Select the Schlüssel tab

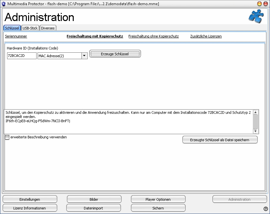(x=12, y=28)
